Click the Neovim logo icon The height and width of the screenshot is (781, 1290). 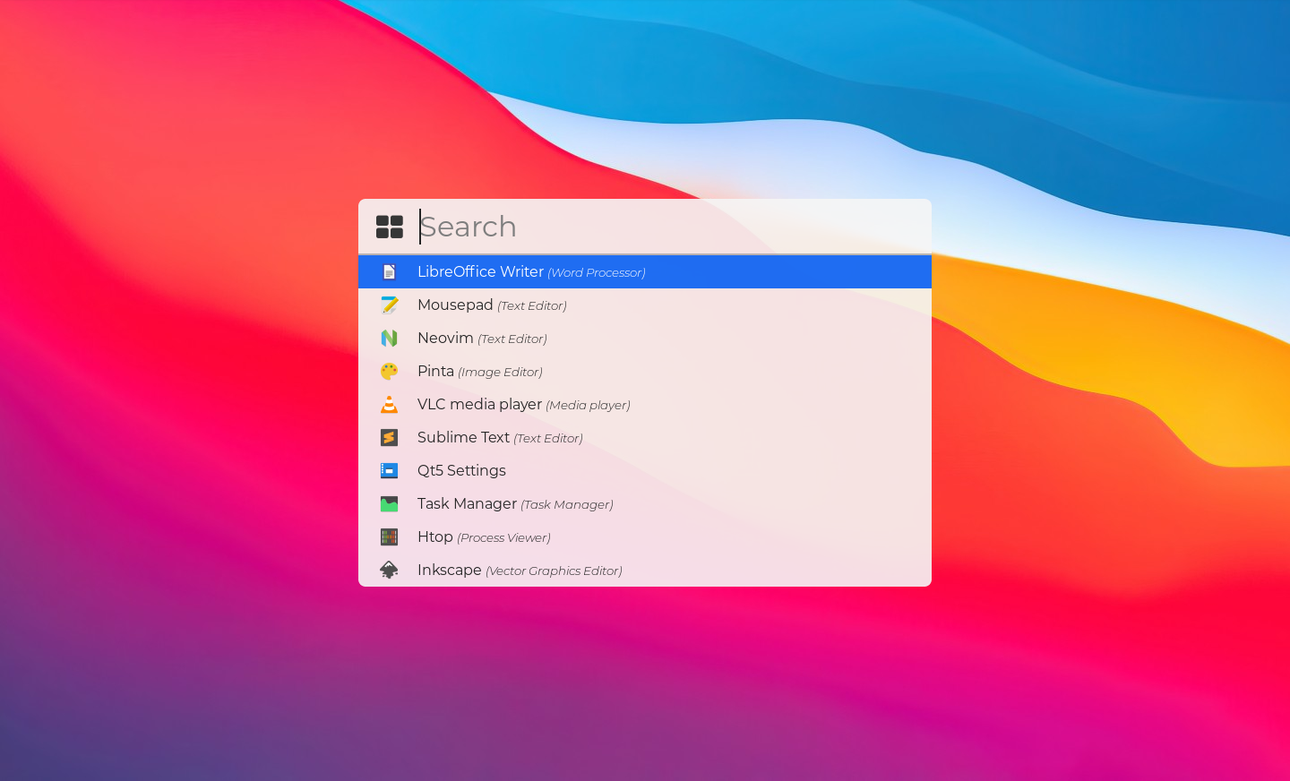point(389,338)
